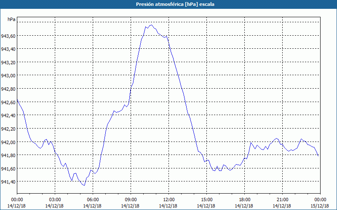Click the 942,60 y-axis value
The width and height of the screenshot is (337, 210).
coord(8,102)
